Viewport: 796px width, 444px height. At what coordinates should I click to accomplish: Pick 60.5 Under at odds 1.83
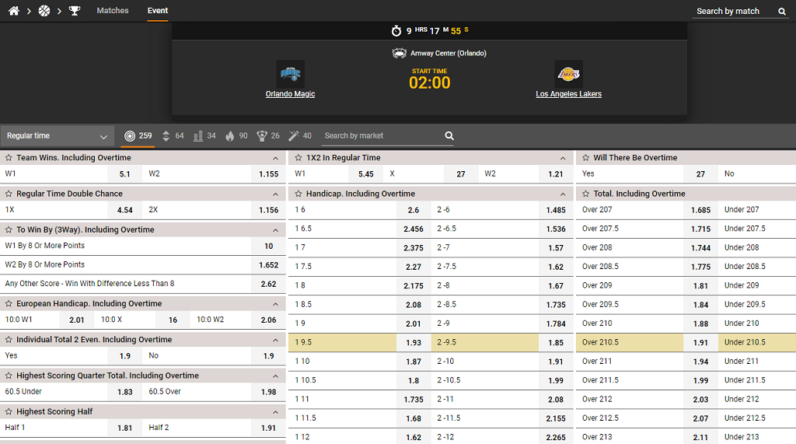click(x=125, y=392)
